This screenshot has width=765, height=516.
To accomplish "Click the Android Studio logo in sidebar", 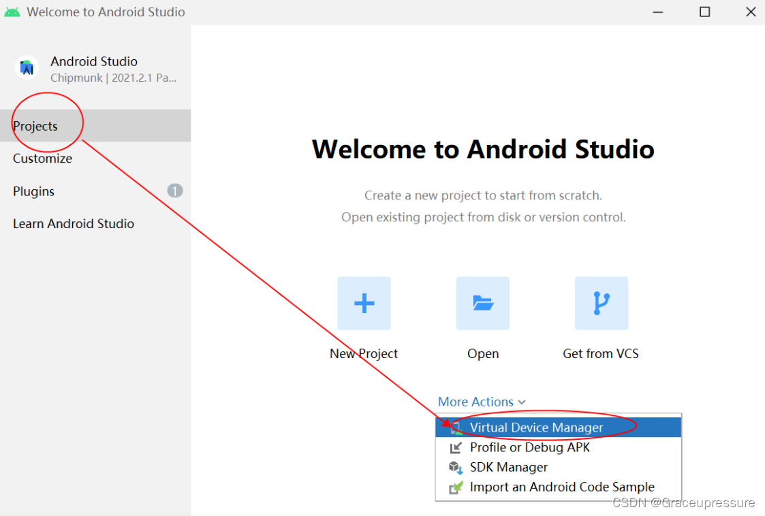I will (x=27, y=68).
